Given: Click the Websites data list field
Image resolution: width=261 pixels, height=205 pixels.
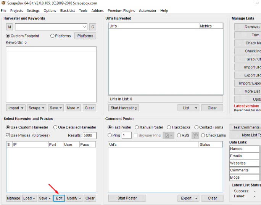Looking at the screenshot, I should click(244, 163).
